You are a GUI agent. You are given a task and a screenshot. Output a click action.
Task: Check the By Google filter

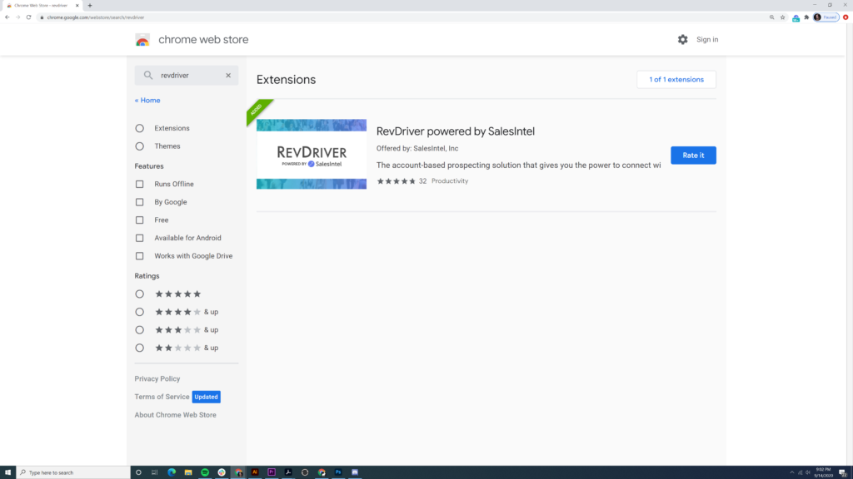[x=140, y=202]
